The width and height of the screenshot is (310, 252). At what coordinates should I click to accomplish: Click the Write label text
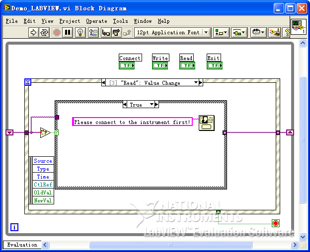click(x=160, y=58)
